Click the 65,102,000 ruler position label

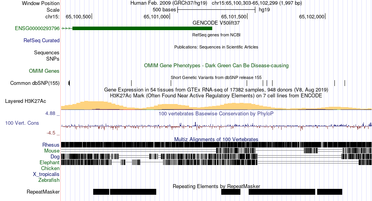(x=312, y=16)
